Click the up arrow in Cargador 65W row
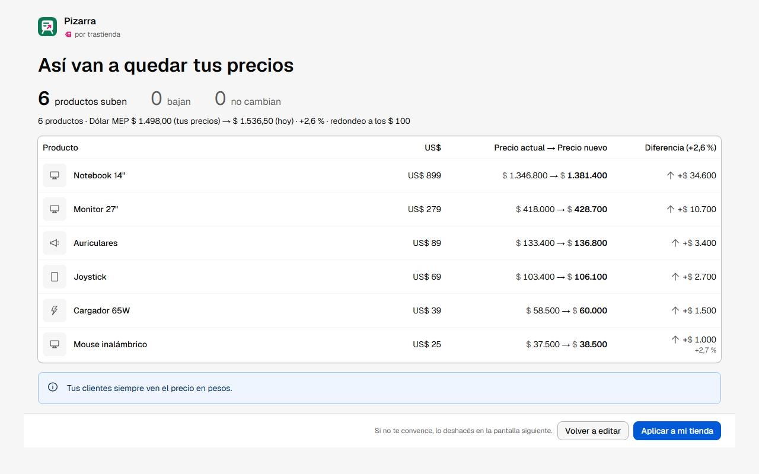The width and height of the screenshot is (759, 474). 675,310
